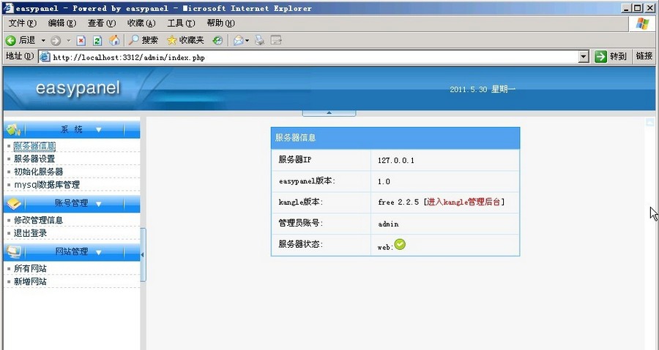Image resolution: width=659 pixels, height=350 pixels.
Task: Collapse the sidebar with left-arrow handle
Action: coord(143,255)
